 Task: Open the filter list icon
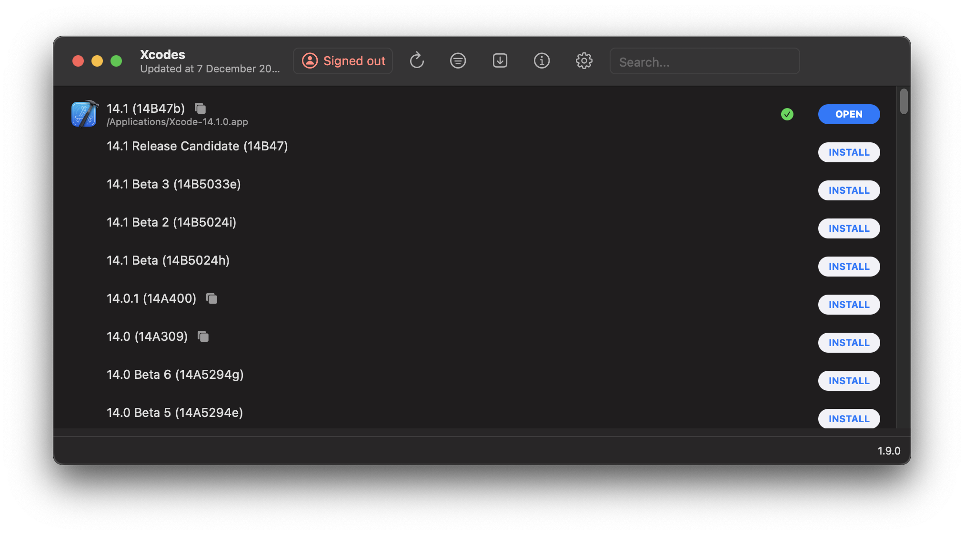[458, 61]
